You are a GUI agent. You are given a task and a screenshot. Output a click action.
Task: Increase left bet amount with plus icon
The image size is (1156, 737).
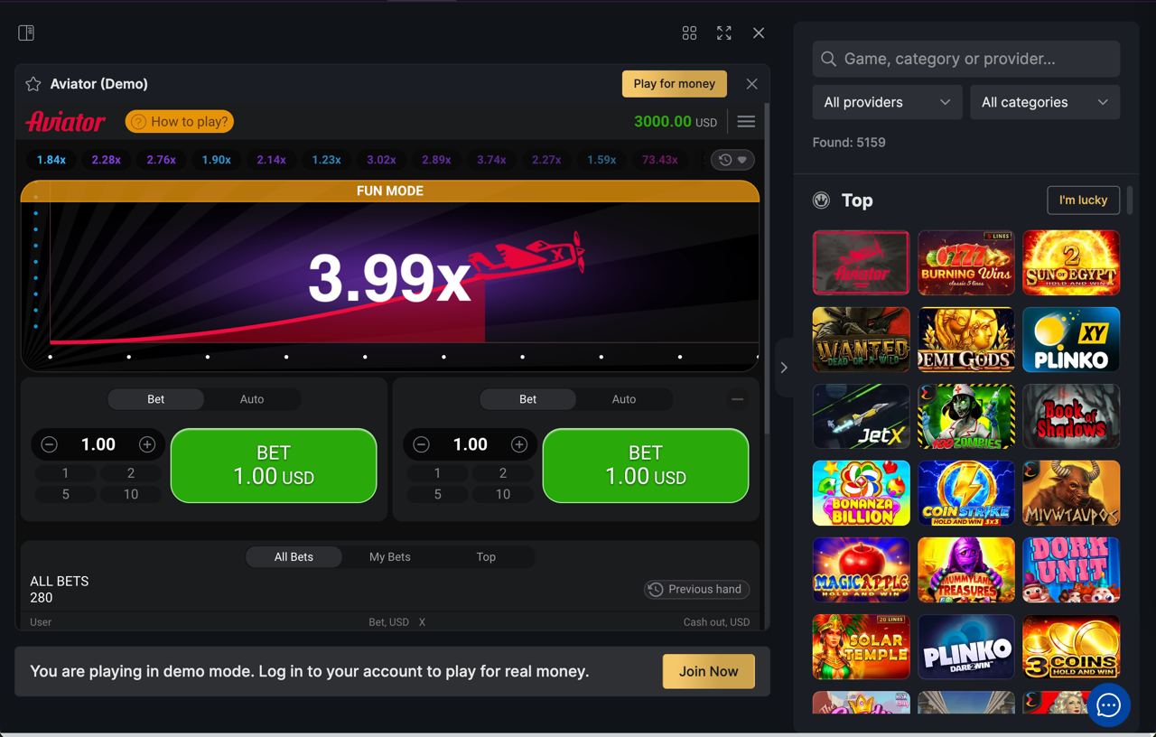[x=147, y=444]
